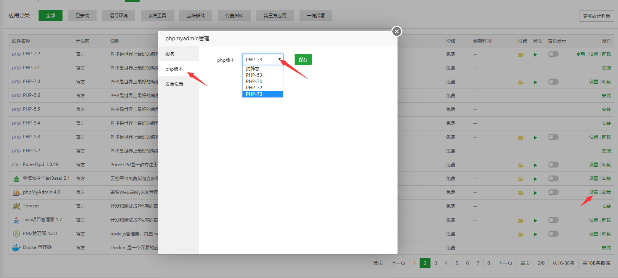Select 纯静态 in the version list
The width and height of the screenshot is (618, 278).
pyautogui.click(x=263, y=69)
